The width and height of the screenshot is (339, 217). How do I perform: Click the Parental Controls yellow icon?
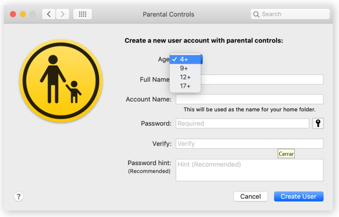coord(61,81)
